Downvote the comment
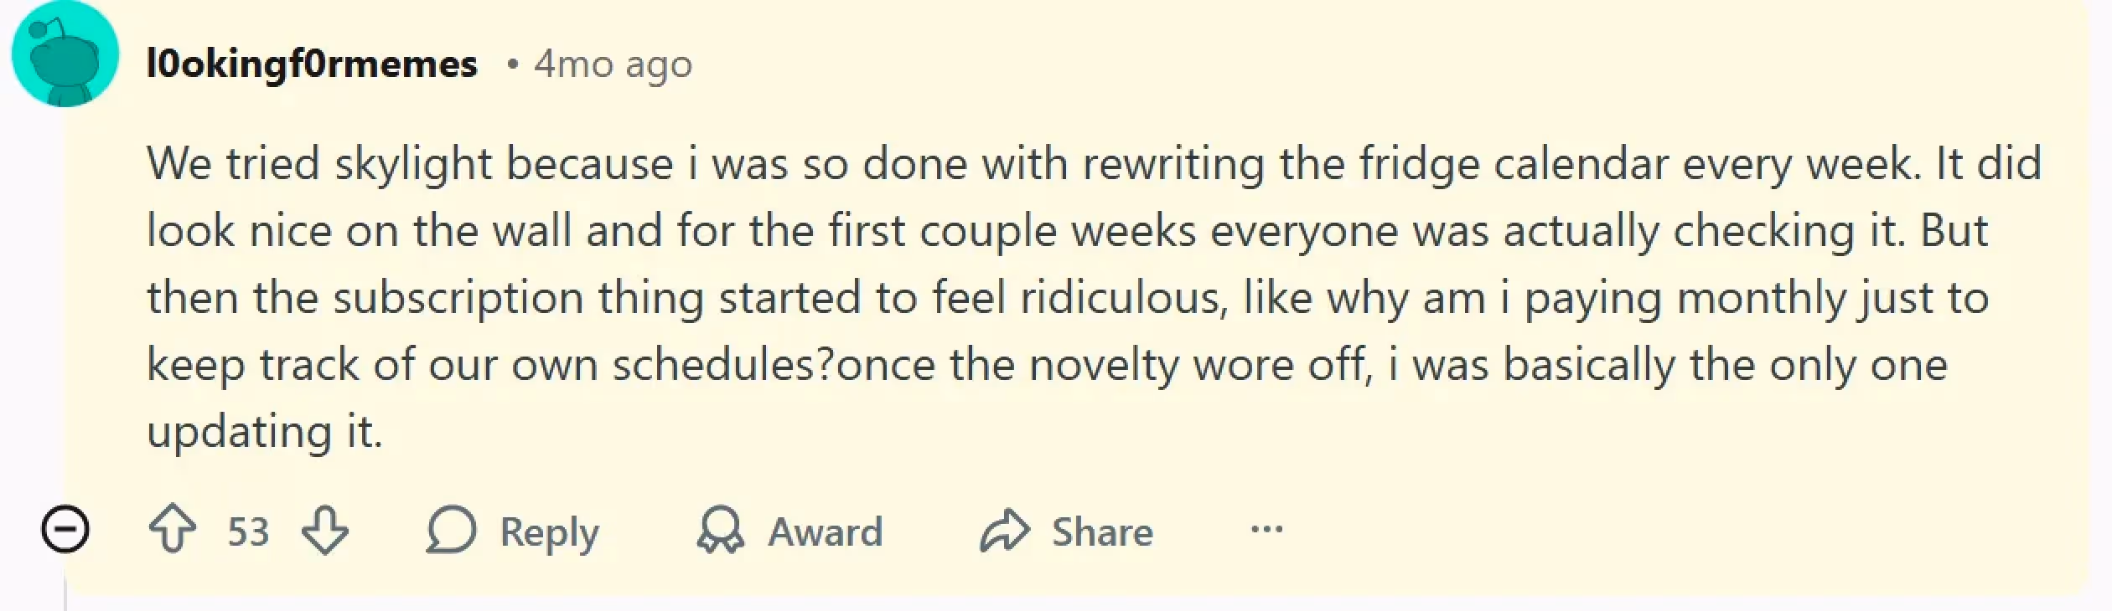2112x611 pixels. pos(327,531)
